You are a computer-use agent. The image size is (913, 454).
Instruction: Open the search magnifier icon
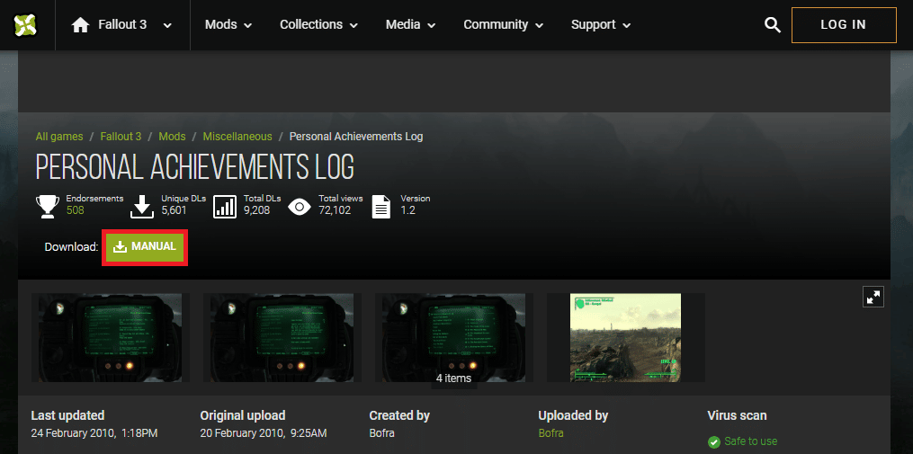pyautogui.click(x=772, y=25)
